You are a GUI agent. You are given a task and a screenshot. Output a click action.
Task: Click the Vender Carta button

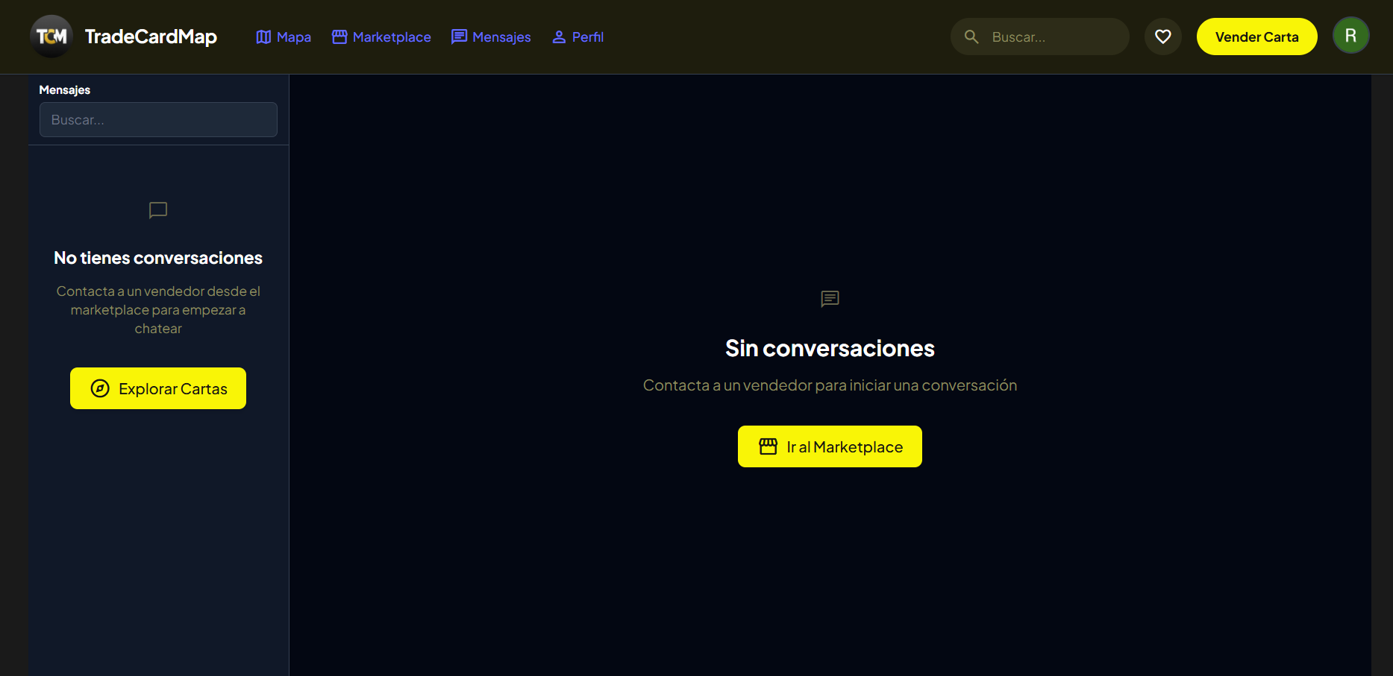[x=1257, y=37]
